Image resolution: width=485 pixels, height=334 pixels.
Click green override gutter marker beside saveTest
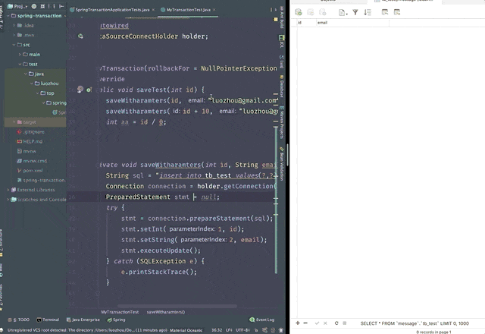(x=89, y=90)
